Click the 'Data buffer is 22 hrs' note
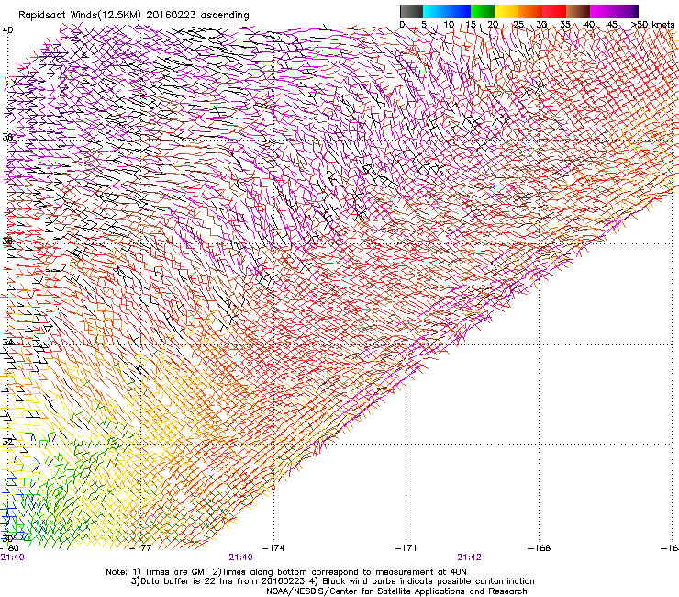Viewport: 679px width, 597px height. tap(184, 581)
